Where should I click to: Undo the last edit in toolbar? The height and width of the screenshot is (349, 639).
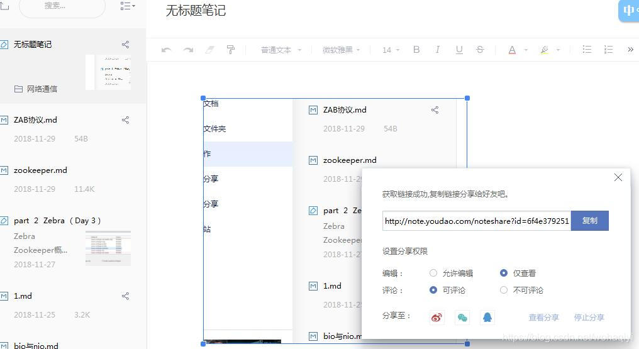click(x=166, y=50)
